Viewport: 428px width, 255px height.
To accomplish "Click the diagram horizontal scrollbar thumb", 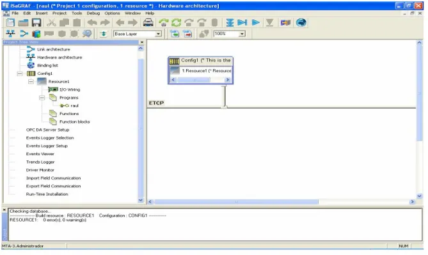I will point(236,202).
